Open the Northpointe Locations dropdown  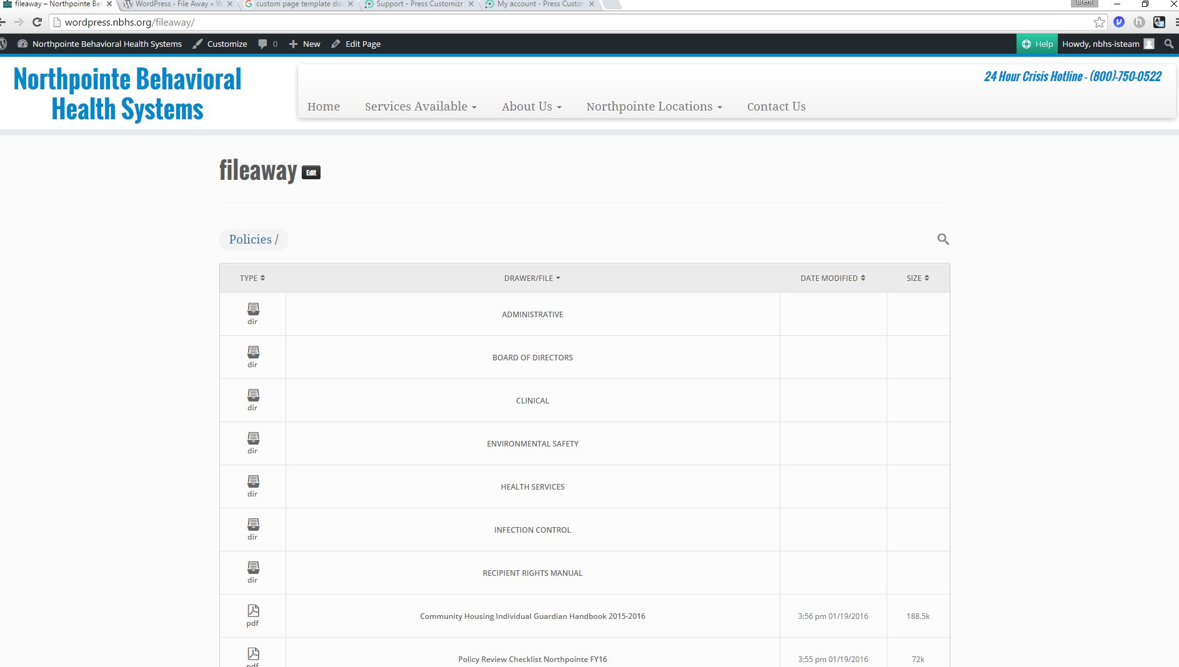click(x=654, y=107)
